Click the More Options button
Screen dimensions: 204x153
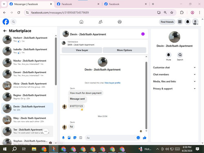coord(124,50)
